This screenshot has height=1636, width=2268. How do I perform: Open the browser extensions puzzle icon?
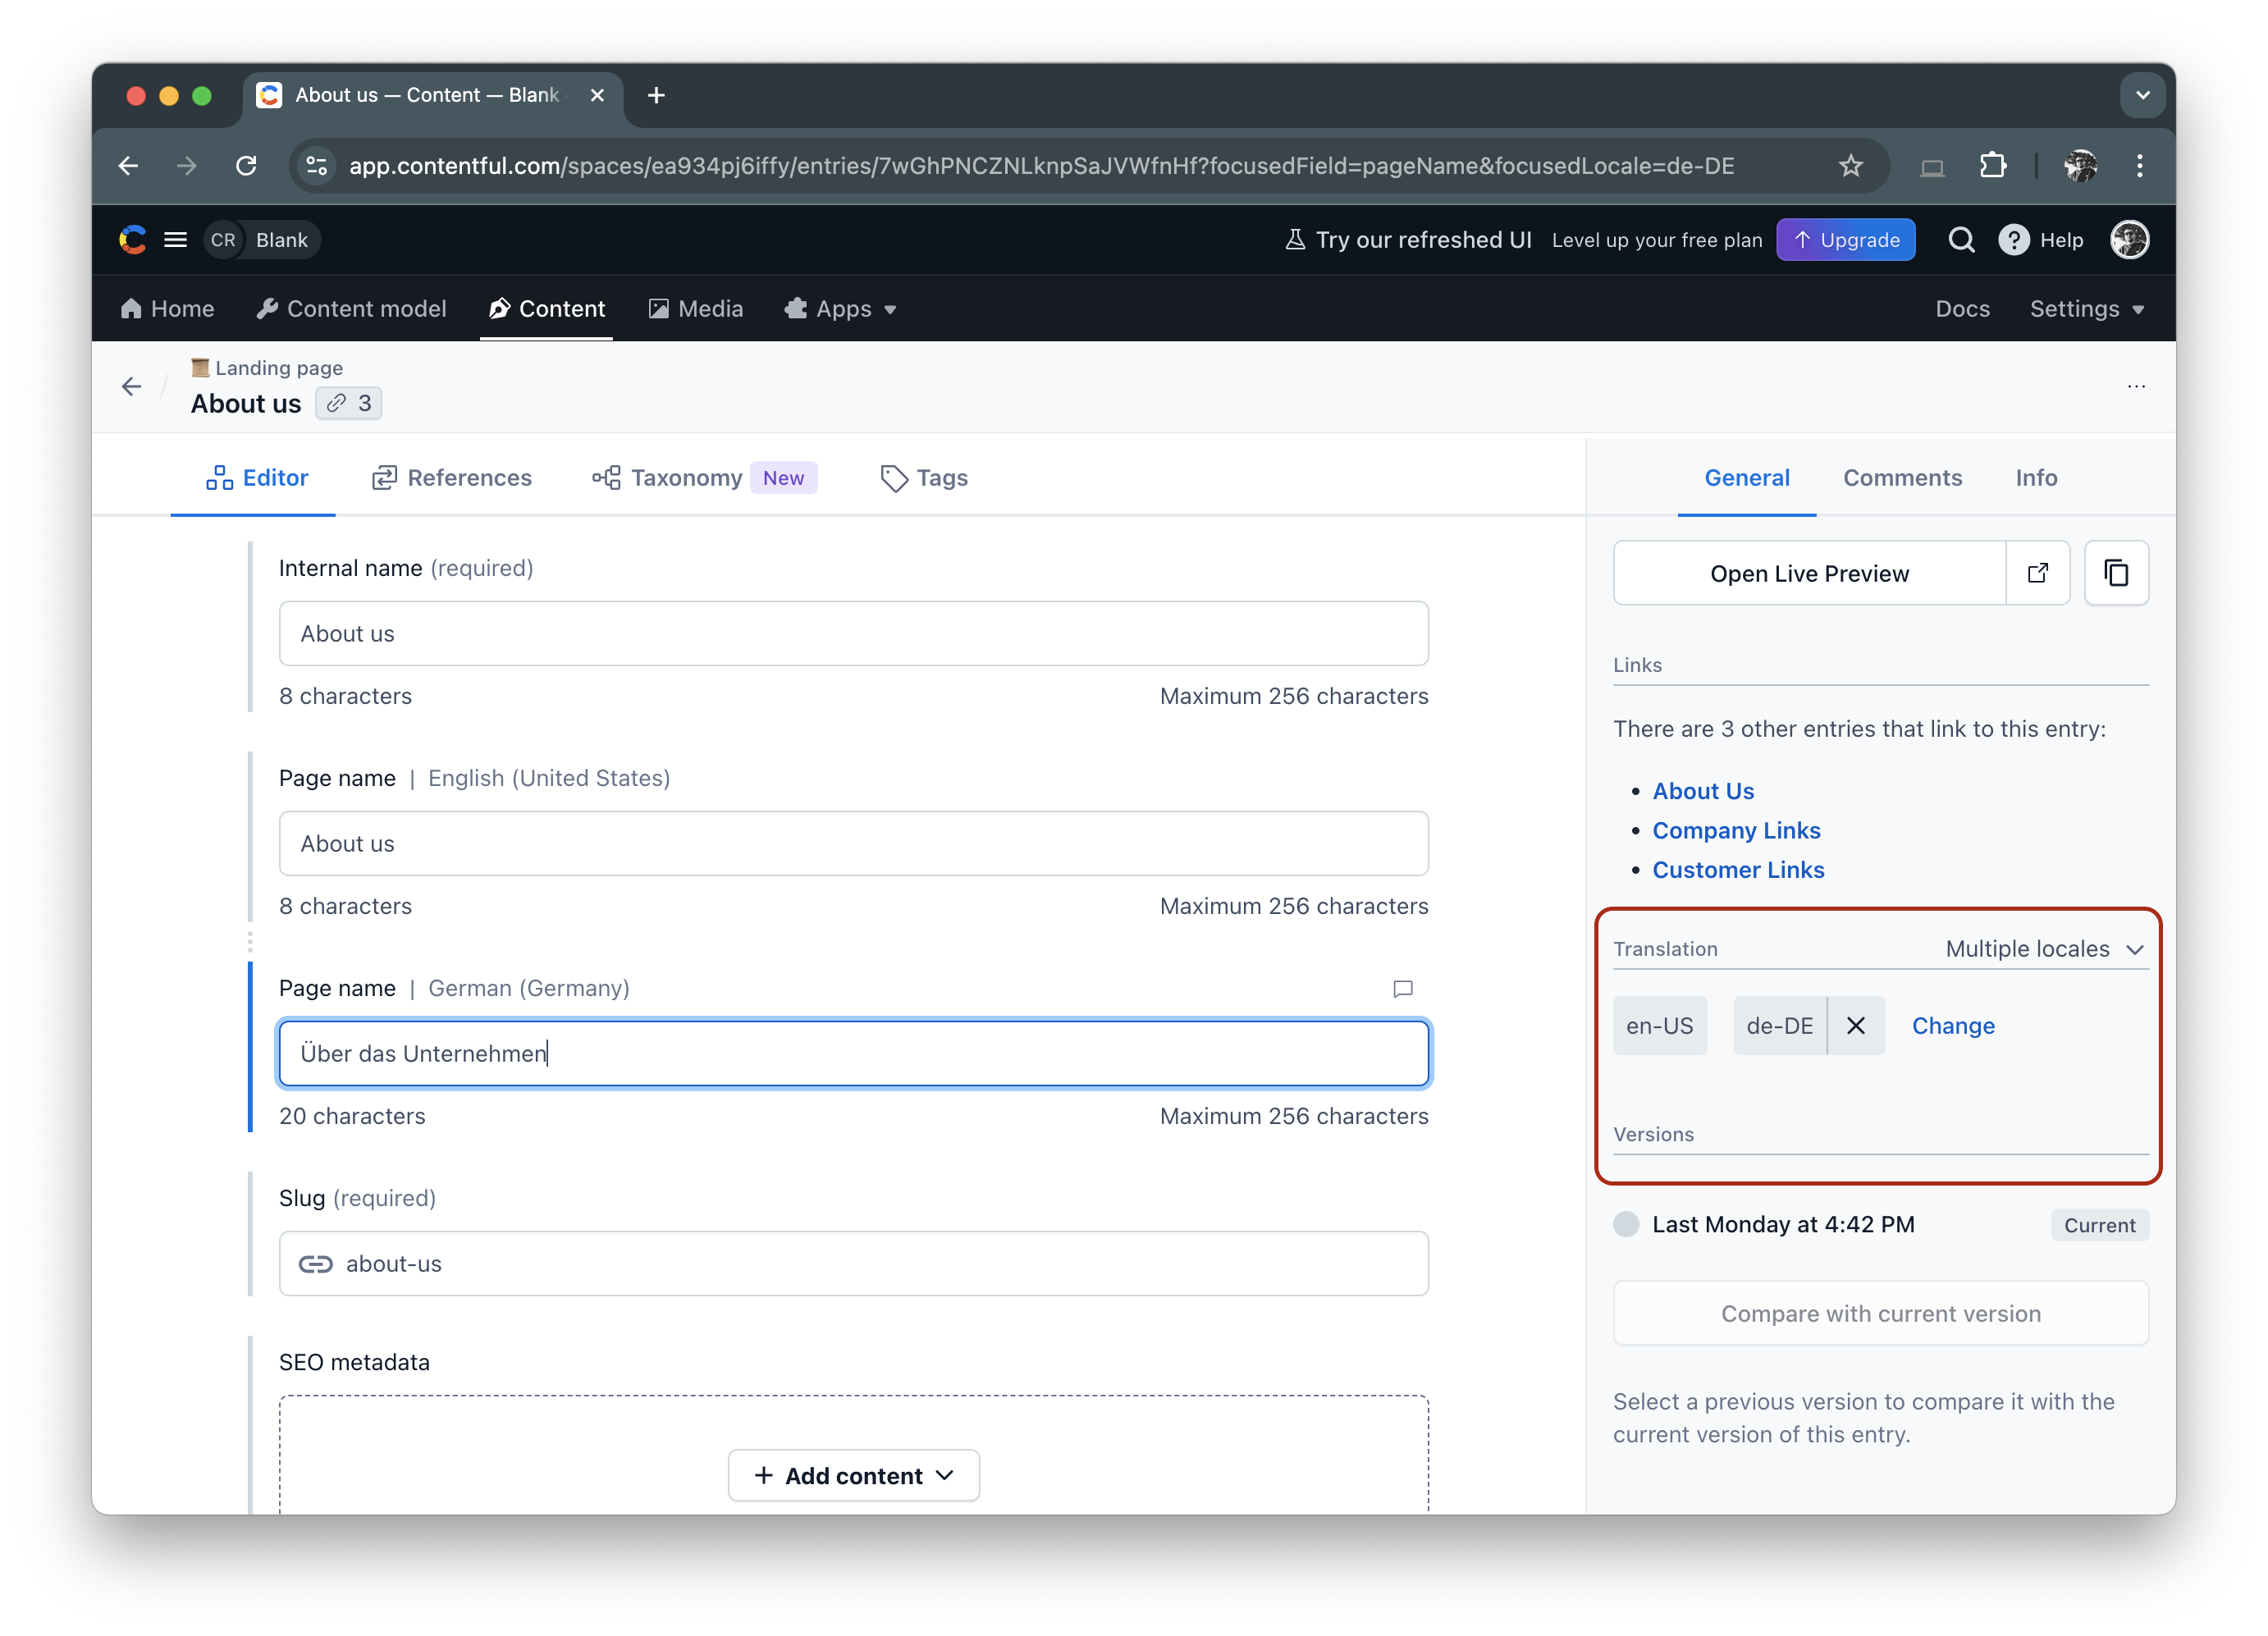pyautogui.click(x=1993, y=165)
